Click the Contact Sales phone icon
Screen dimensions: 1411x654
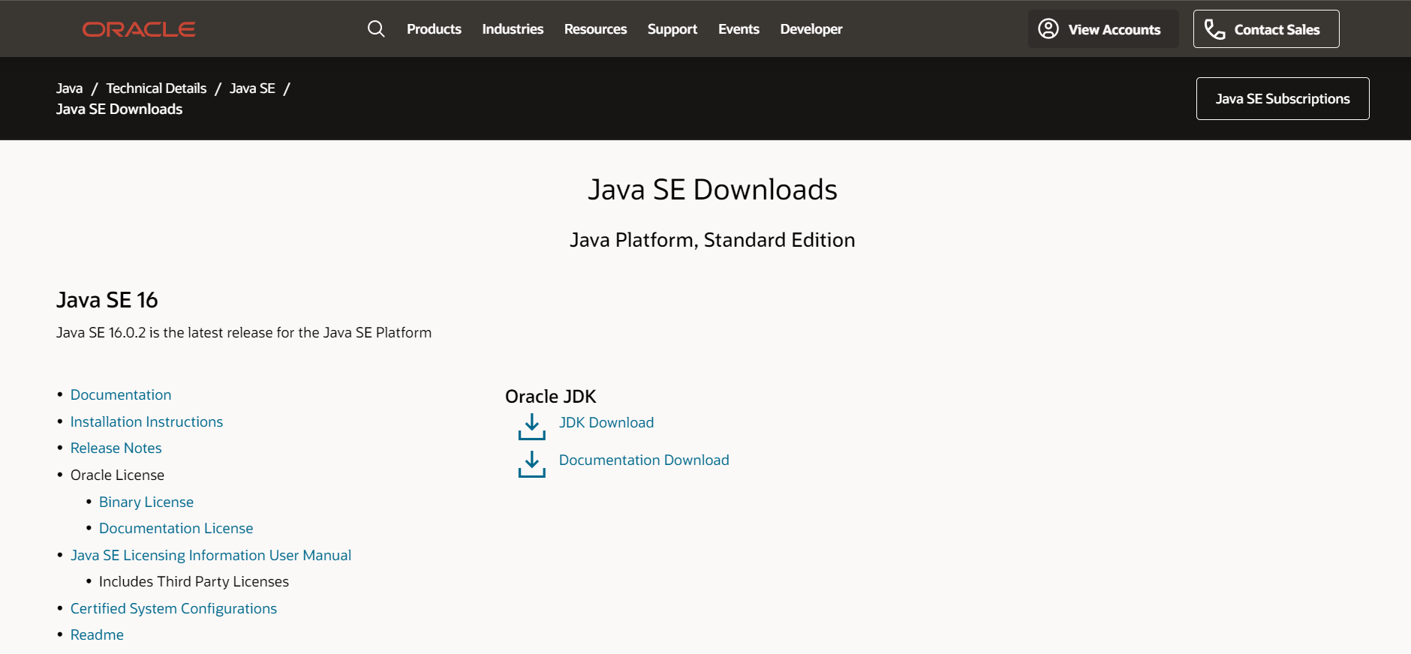1214,29
